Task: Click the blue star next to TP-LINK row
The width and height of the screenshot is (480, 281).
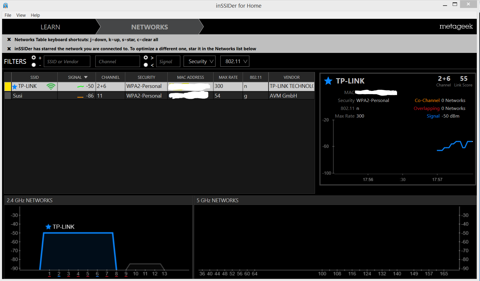Action: 15,87
